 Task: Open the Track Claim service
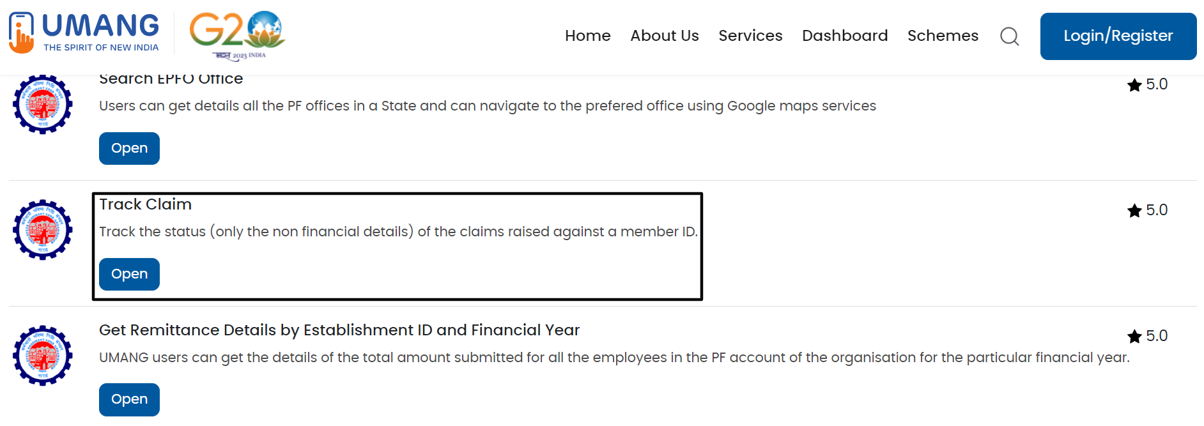pyautogui.click(x=129, y=274)
